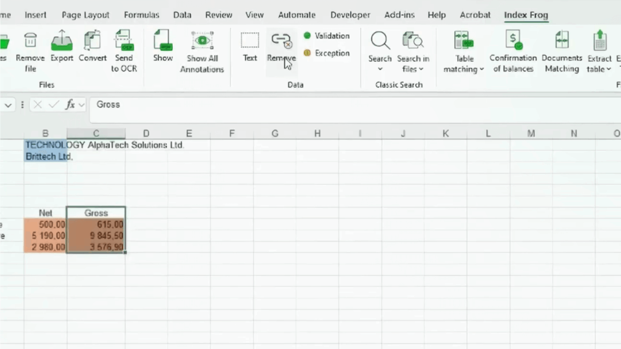The height and width of the screenshot is (349, 621).
Task: Click the Remove link icon
Action: click(x=281, y=41)
